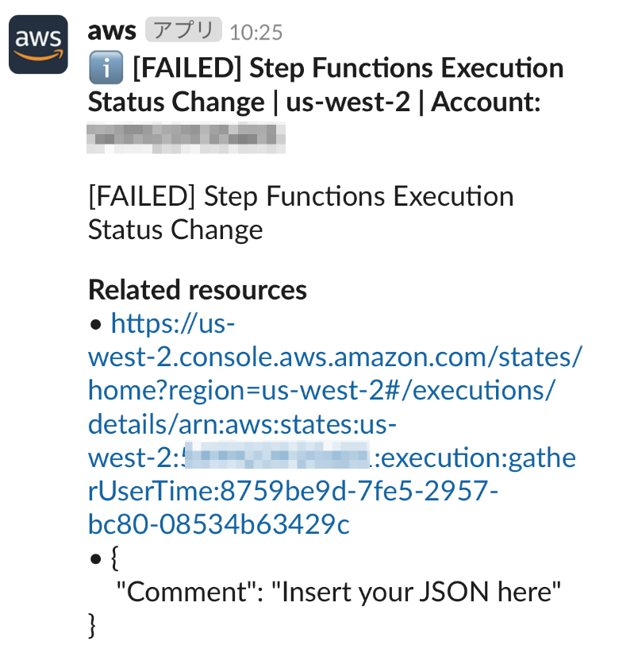Click the closing brace of the JSON
Screen dimensions: 638x672
pyautogui.click(x=91, y=625)
